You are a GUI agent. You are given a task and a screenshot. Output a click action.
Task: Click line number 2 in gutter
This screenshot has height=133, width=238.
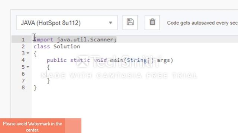click(23, 47)
